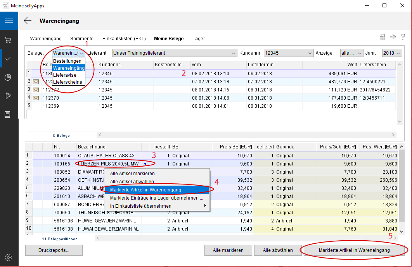The image size is (412, 267).
Task: Select the pie chart sidebar icon
Action: pyautogui.click(x=8, y=77)
